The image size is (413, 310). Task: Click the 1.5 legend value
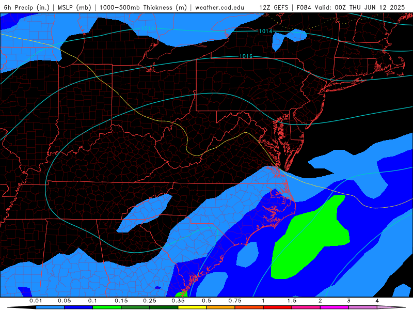pyautogui.click(x=292, y=301)
